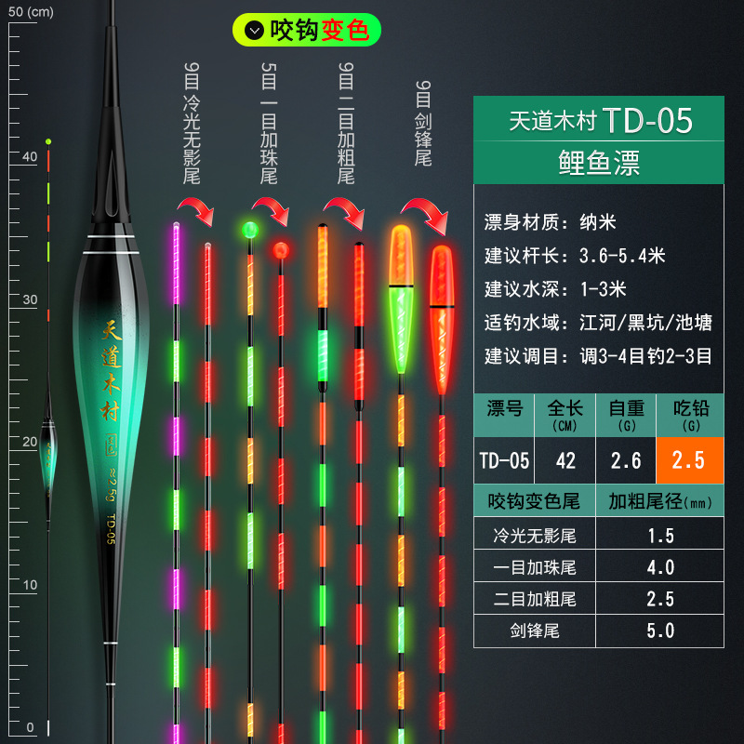Screen dimensions: 744x744
Task: Click the 吃铅 (G) column header
Action: tap(691, 415)
